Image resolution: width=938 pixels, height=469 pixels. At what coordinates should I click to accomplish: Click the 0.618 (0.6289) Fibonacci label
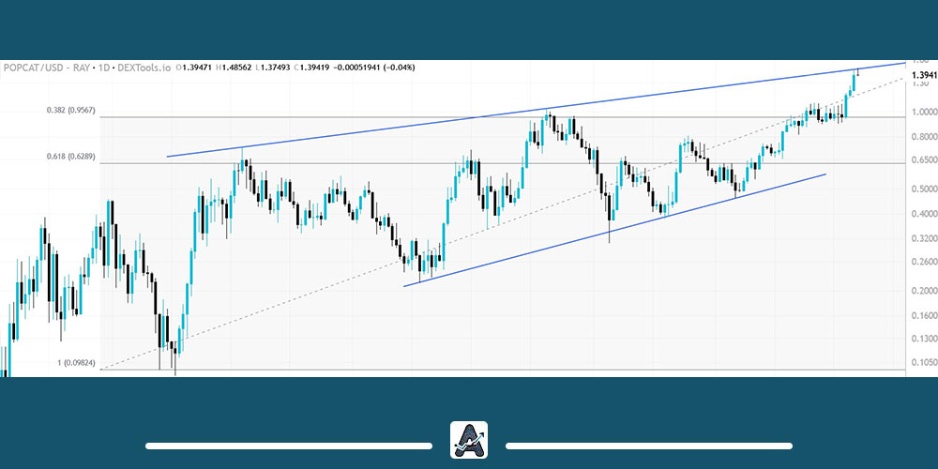point(69,156)
